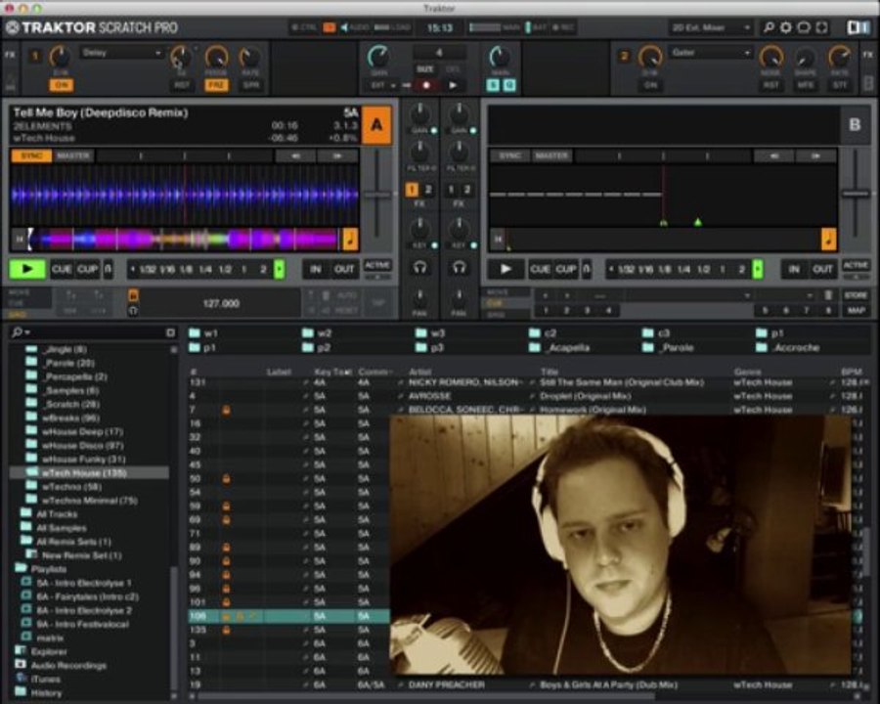Image resolution: width=880 pixels, height=704 pixels.
Task: Toggle flux mode on deck A
Action: click(x=108, y=269)
